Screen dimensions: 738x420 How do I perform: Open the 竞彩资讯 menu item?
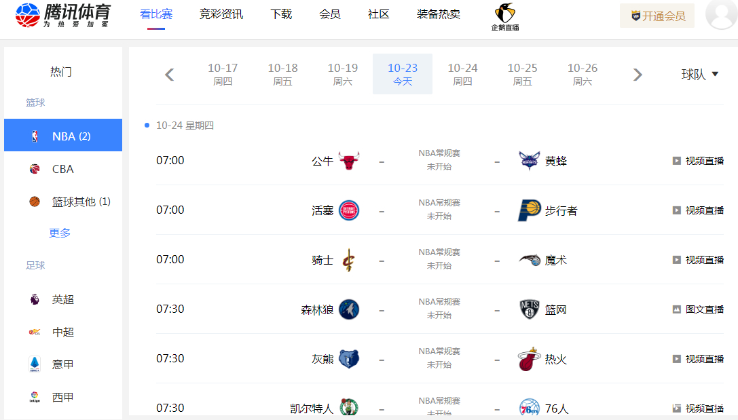pyautogui.click(x=221, y=14)
